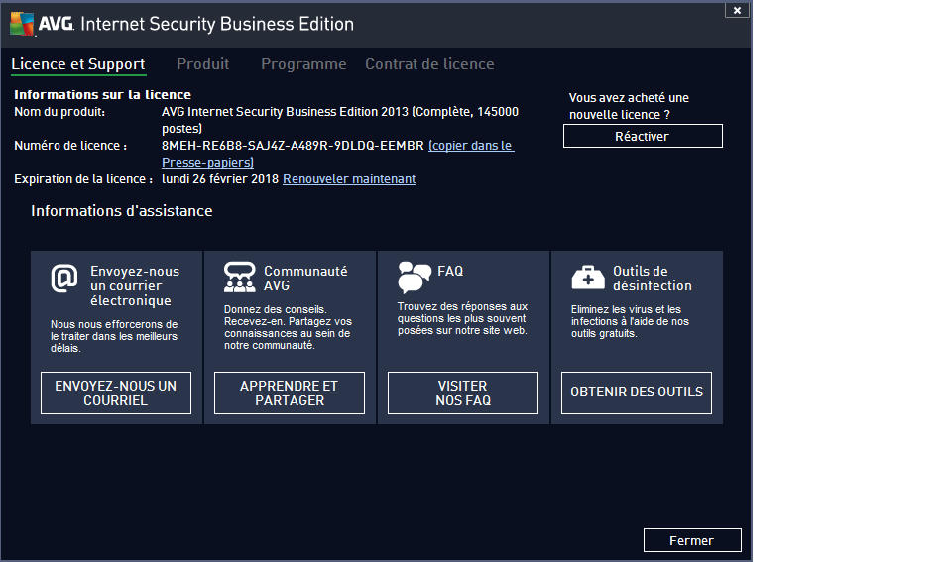Click the disinfection tools medical kit icon
Viewport: 952px width, 562px height.
point(588,278)
